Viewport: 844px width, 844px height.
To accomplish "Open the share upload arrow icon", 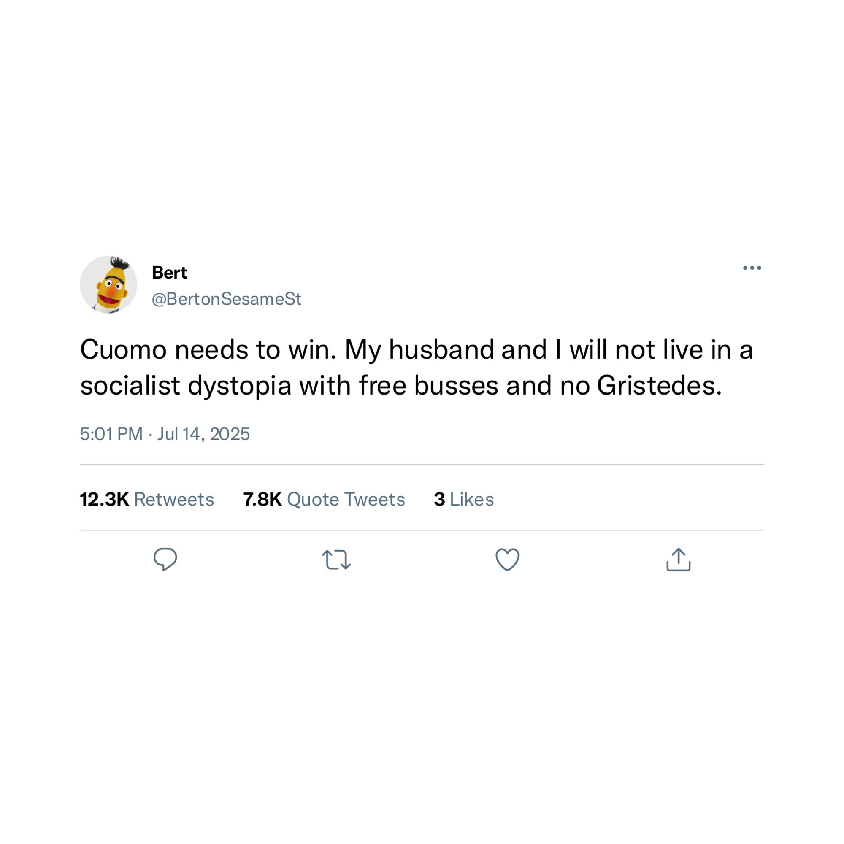I will 679,559.
